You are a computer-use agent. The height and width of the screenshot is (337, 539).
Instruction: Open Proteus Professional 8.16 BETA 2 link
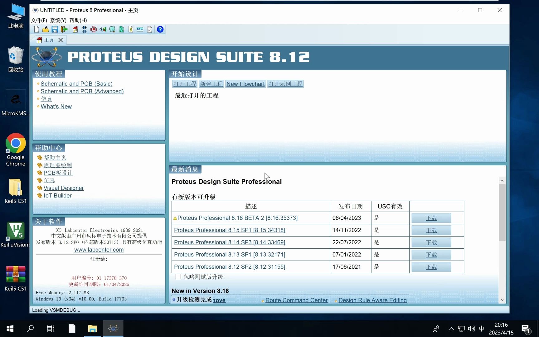(237, 218)
